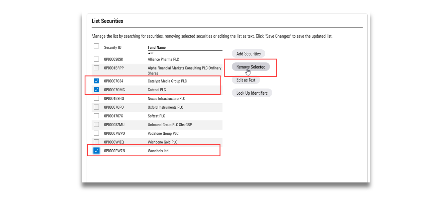Screen dimensions: 444x199
Task: Deselect the Catenai PLC checkbox
Action: coord(96,89)
